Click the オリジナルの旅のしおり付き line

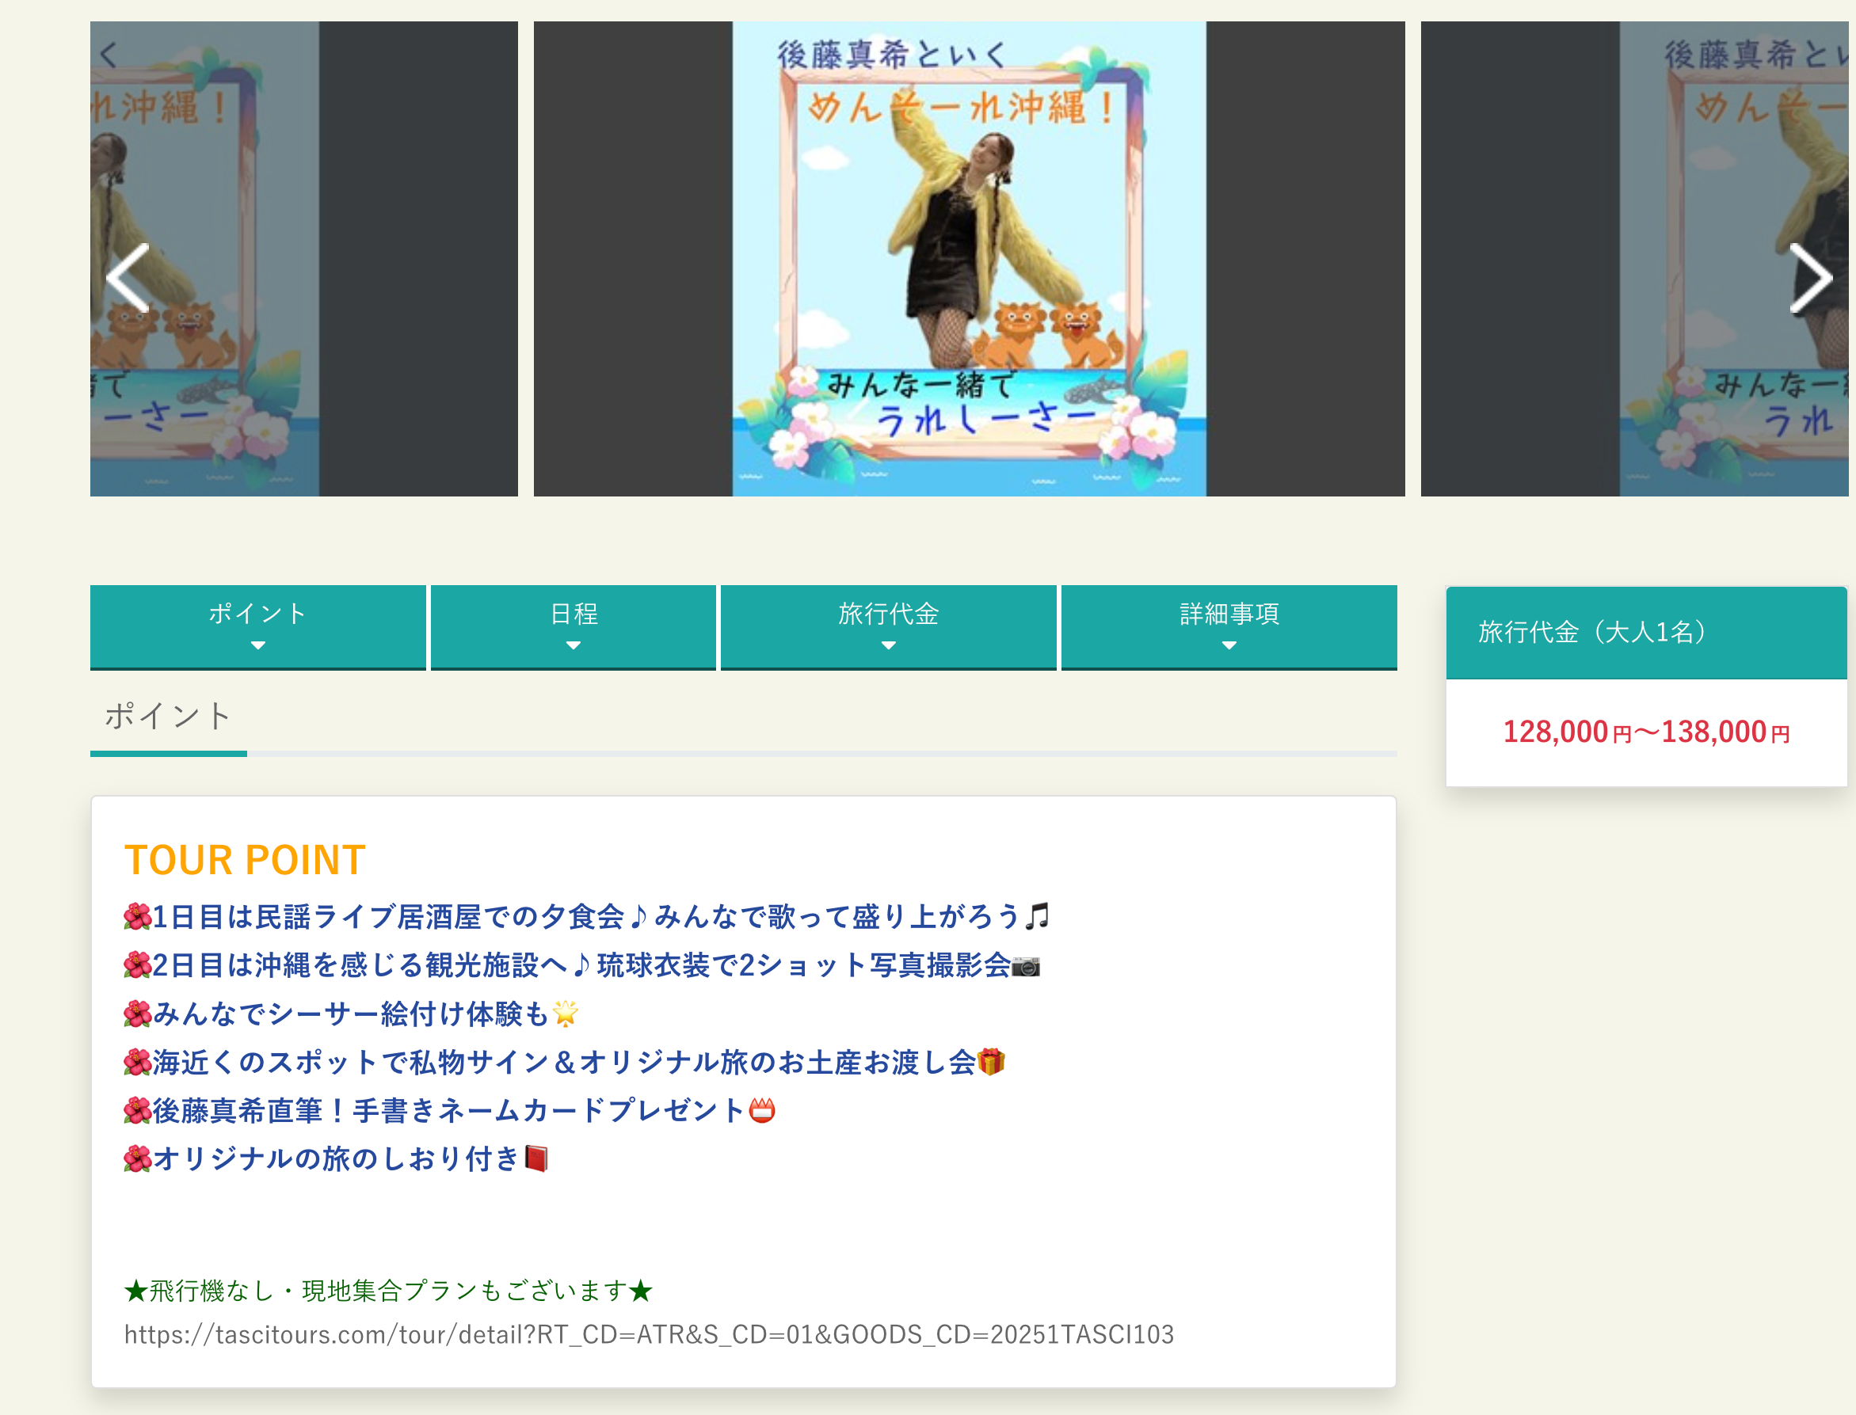click(336, 1159)
